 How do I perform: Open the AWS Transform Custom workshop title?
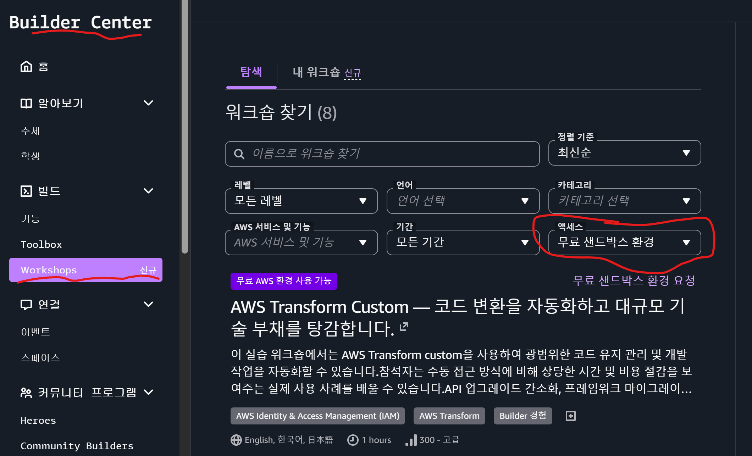coord(458,317)
